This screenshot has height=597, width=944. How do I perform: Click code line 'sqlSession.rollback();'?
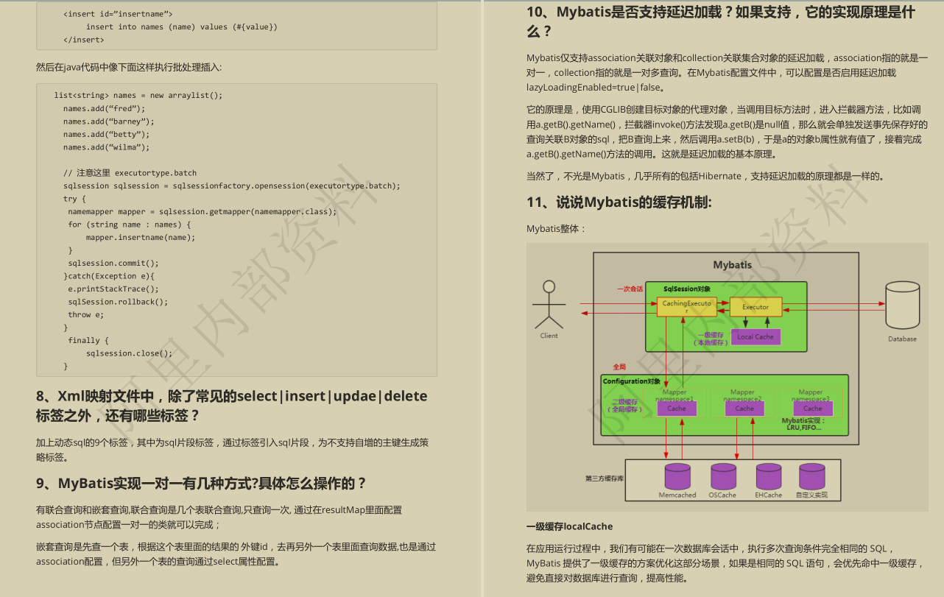[118, 302]
